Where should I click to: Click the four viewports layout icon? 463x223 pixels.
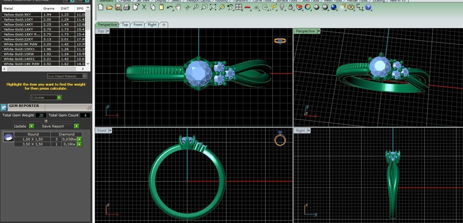(239, 7)
